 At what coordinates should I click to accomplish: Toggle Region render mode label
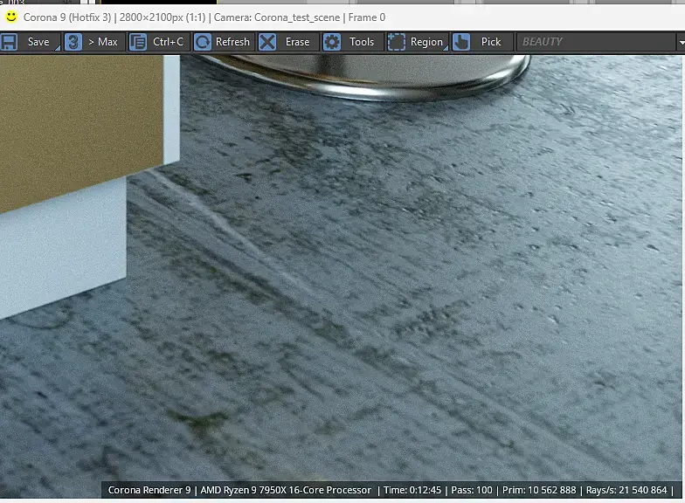pyautogui.click(x=426, y=42)
